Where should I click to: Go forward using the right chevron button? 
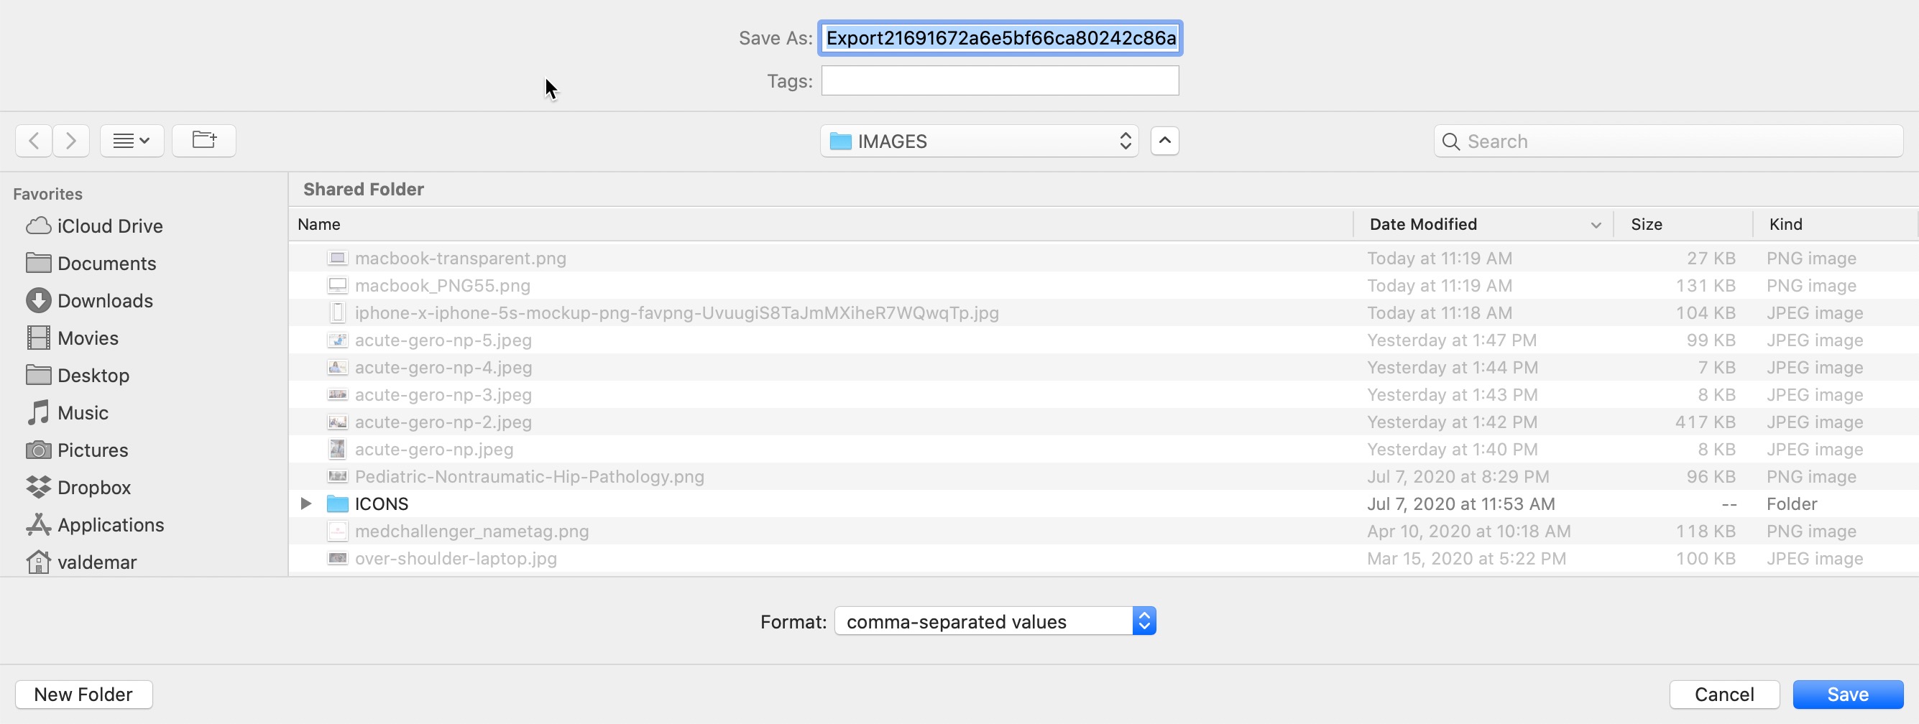click(x=70, y=141)
